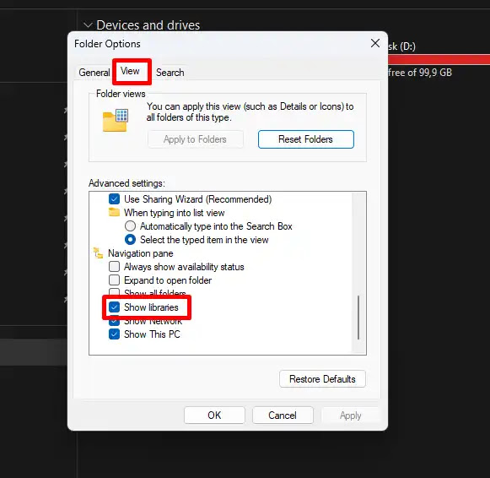Toggle the Show Network checkbox
Viewport: 490px width, 478px height.
point(114,322)
